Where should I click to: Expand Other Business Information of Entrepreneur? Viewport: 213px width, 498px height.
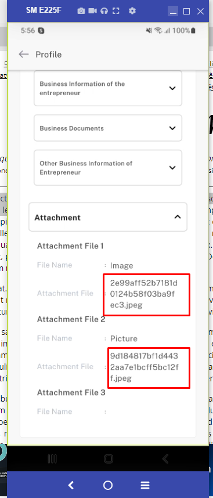(108, 168)
